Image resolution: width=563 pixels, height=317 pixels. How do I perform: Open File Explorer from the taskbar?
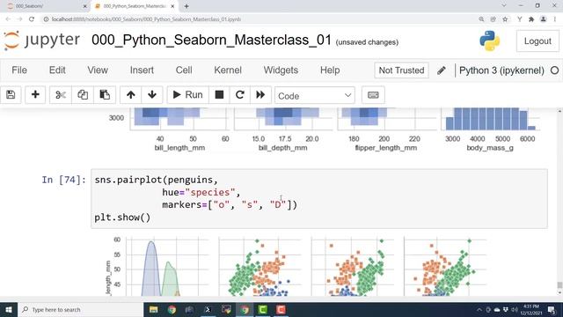click(x=153, y=309)
